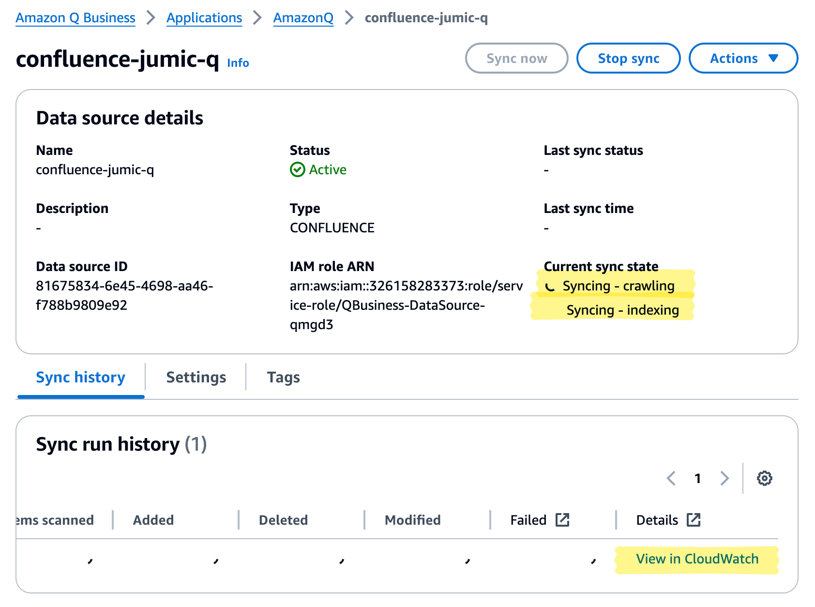
Task: Click the Sync now button
Action: (516, 59)
